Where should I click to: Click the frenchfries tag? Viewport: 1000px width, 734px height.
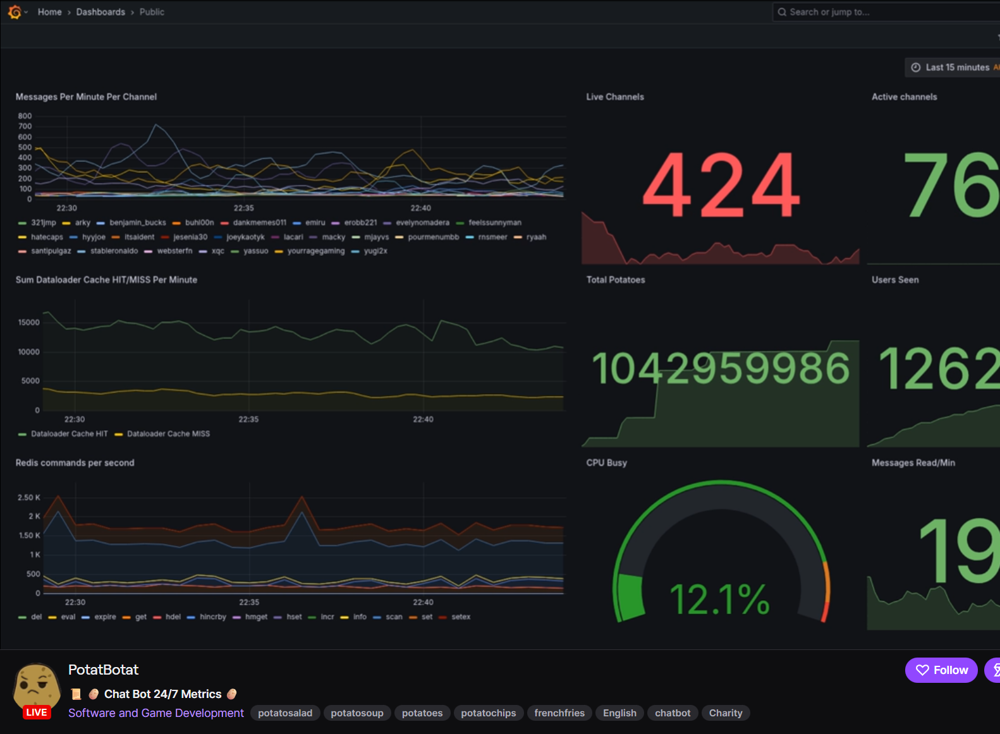click(559, 713)
